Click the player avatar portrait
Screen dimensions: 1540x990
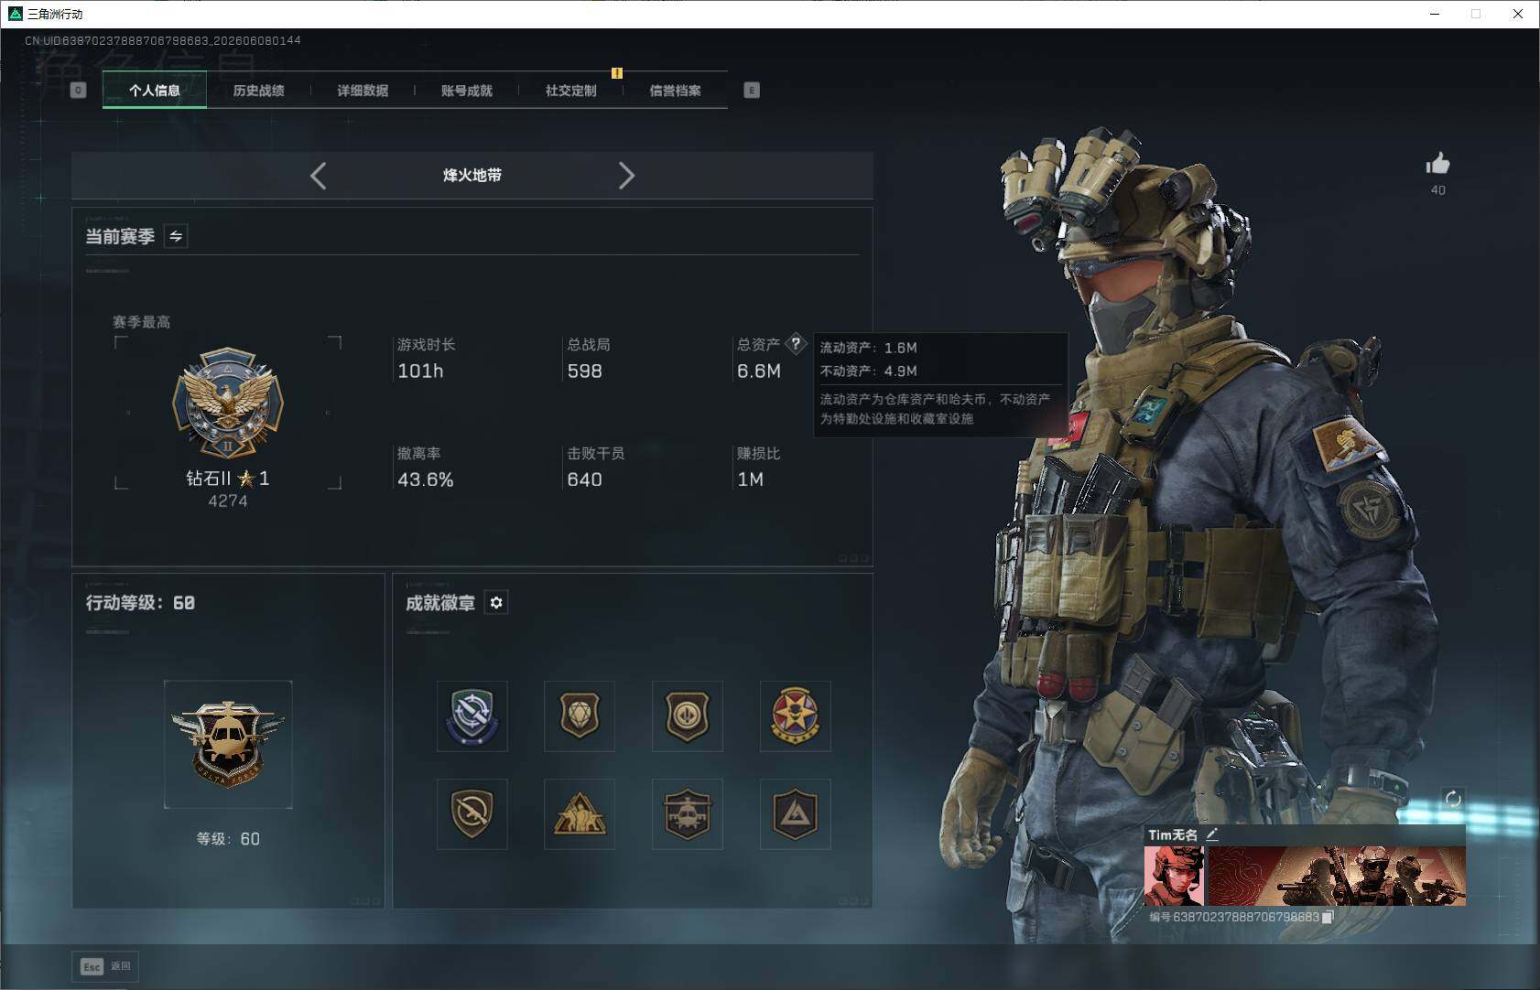(x=1174, y=876)
